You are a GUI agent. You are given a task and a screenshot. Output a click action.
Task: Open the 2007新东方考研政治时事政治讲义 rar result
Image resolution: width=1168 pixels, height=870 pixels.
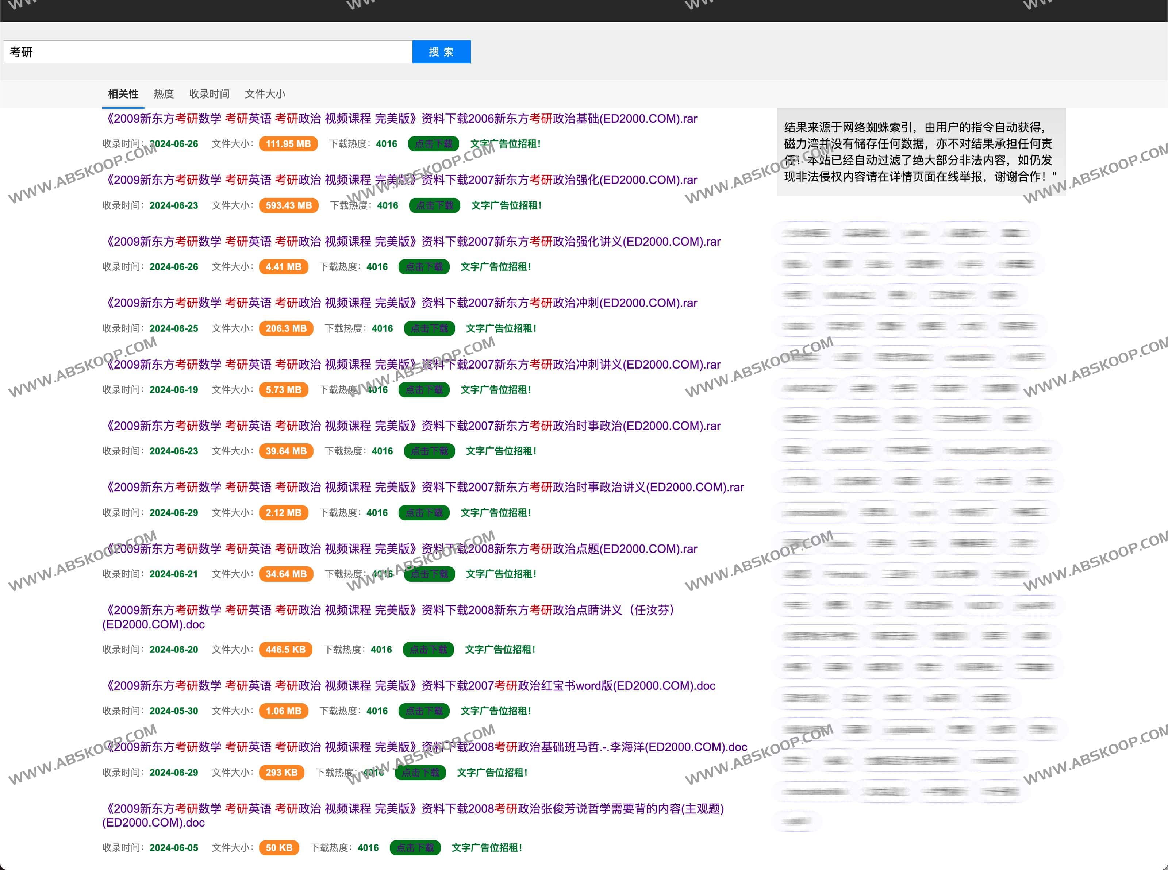coord(425,487)
